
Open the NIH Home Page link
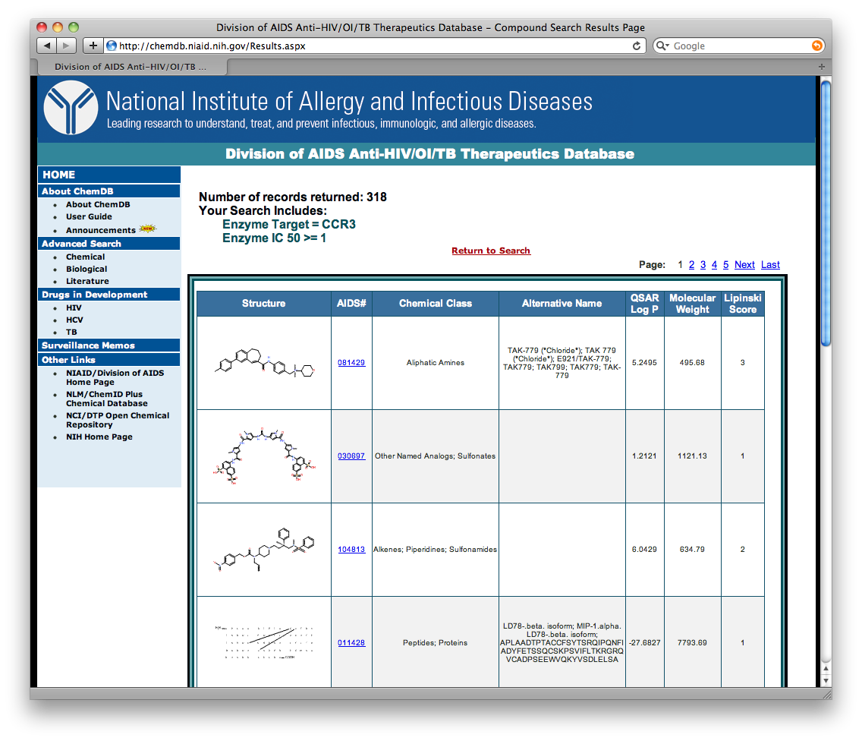[99, 437]
